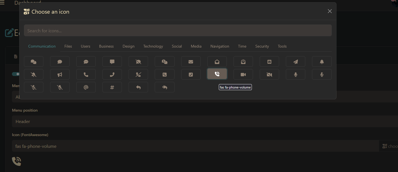Pick the video-slash crossed camera icon
Image resolution: width=398 pixels, height=172 pixels.
(x=269, y=74)
